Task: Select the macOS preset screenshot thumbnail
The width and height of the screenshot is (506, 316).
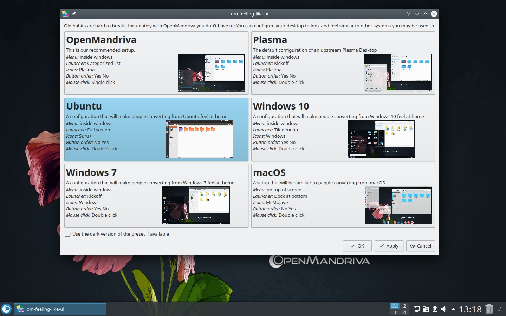Action: 398,205
